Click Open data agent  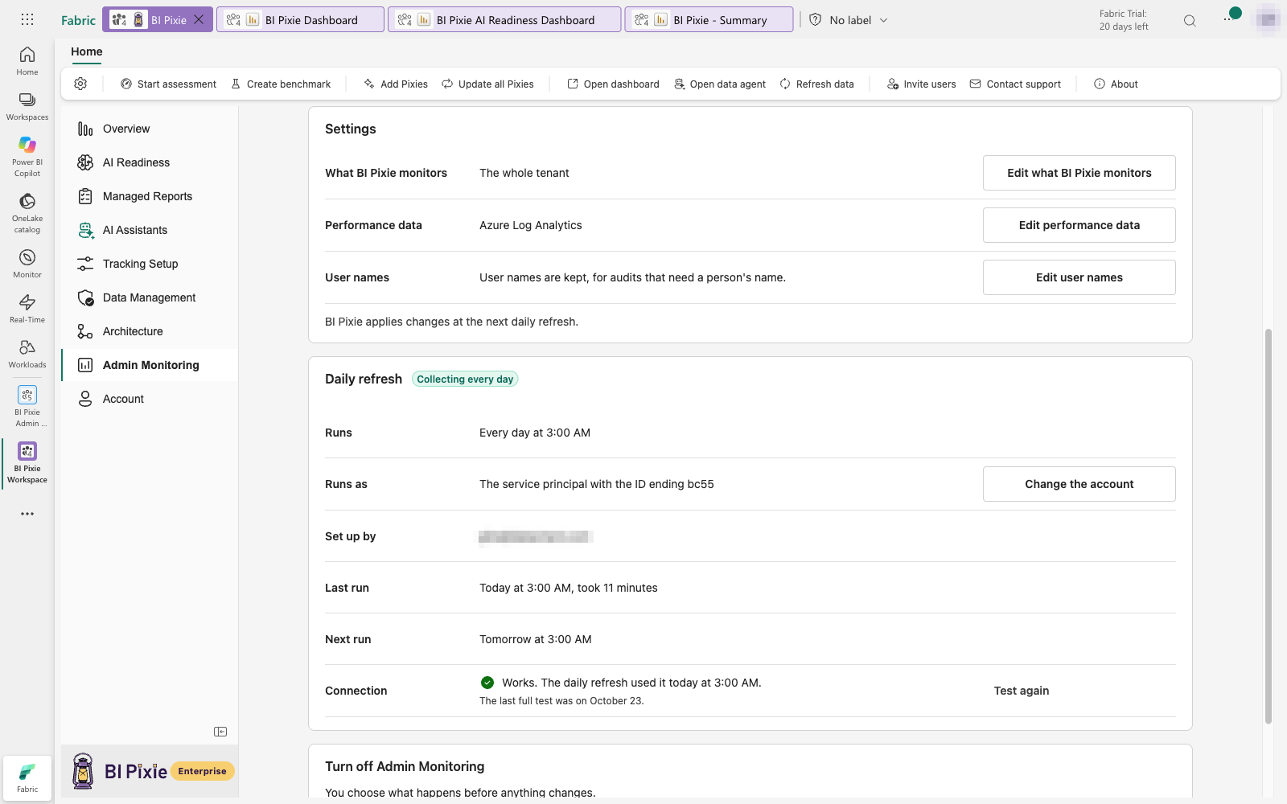tap(720, 84)
